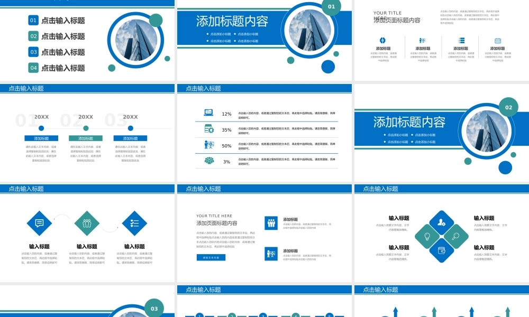Select the 点击输入标题 text beside badge 01
Image resolution: width=529 pixels, height=317 pixels.
click(x=63, y=21)
